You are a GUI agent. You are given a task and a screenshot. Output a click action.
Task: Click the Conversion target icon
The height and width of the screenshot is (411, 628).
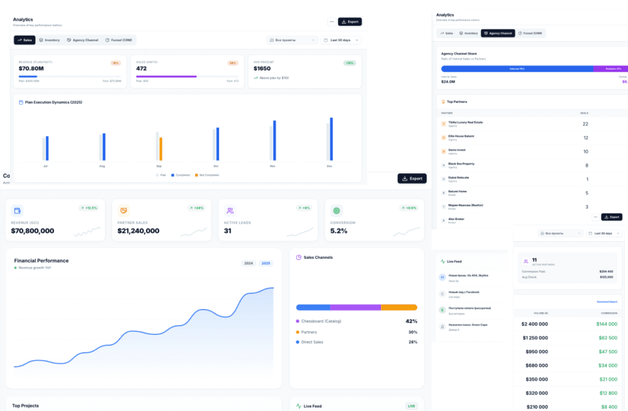[337, 210]
